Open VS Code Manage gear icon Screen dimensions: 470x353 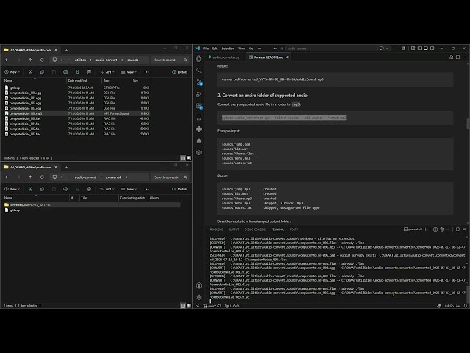(199, 297)
